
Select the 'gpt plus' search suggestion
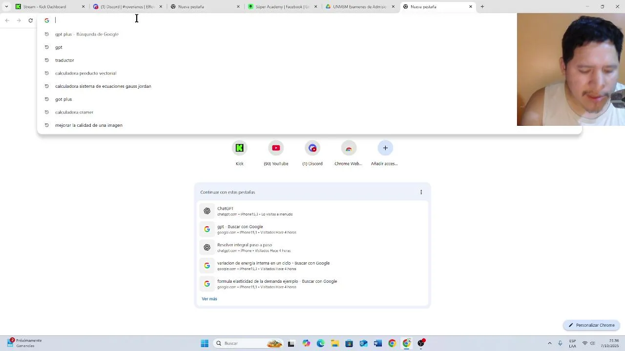(309, 34)
